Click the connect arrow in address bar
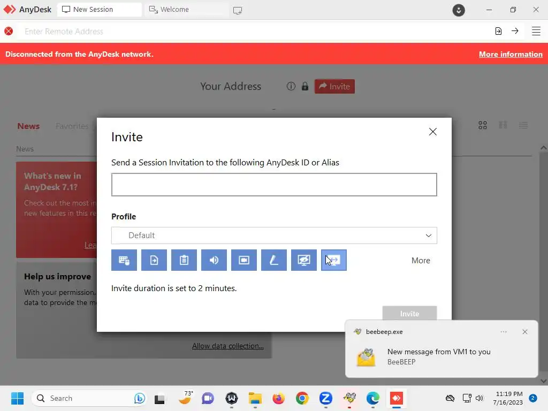The image size is (548, 411). coord(515,31)
